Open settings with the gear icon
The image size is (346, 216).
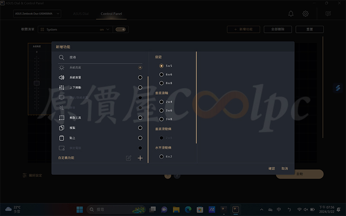coord(305,14)
